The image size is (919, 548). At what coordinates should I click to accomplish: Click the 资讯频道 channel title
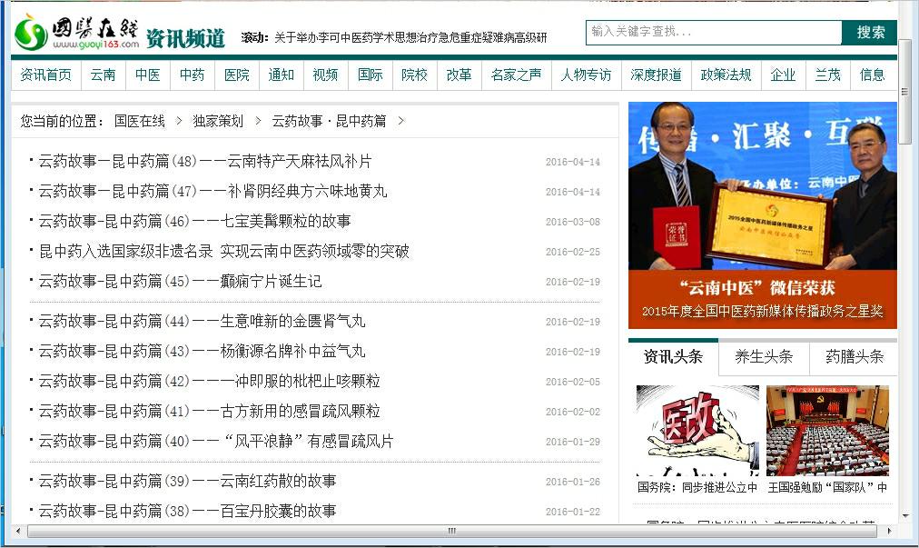(185, 39)
